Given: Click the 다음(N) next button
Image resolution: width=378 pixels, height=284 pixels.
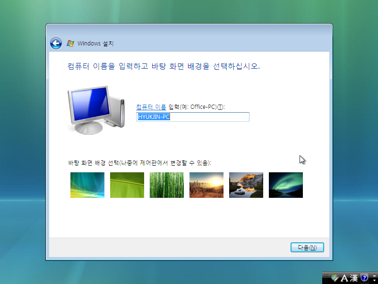Looking at the screenshot, I should click(x=307, y=247).
